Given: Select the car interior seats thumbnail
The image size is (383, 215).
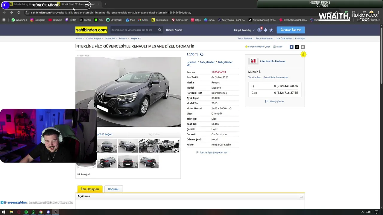Looking at the screenshot, I should [x=148, y=146].
